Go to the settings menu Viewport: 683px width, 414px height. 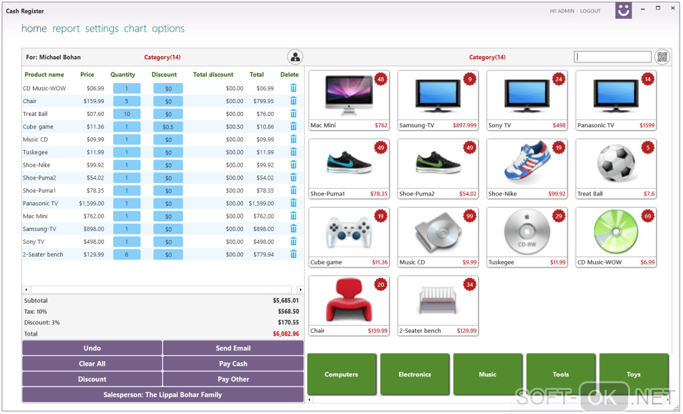tap(102, 29)
